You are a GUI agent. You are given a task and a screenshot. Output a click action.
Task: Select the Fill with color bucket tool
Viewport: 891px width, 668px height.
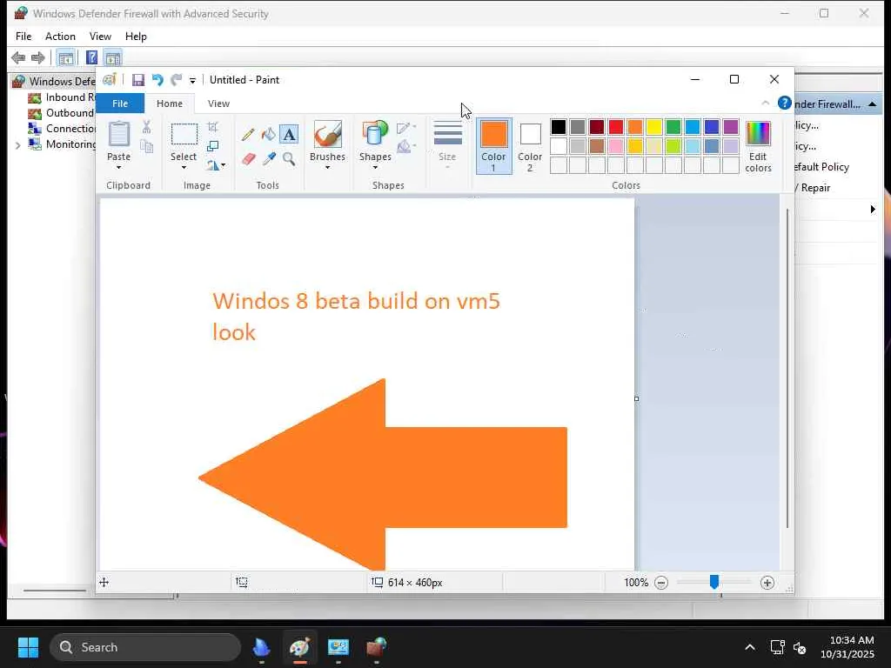click(x=268, y=135)
